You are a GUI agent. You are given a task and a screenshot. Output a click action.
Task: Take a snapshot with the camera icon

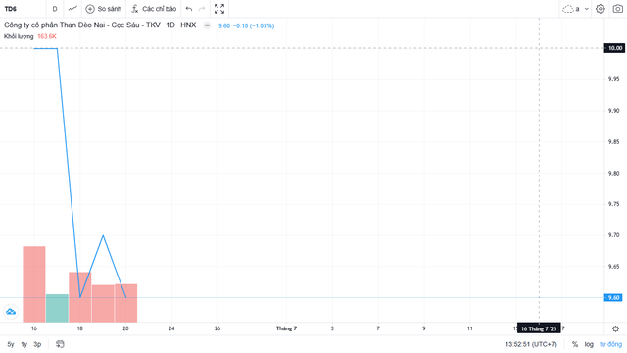pyautogui.click(x=618, y=9)
